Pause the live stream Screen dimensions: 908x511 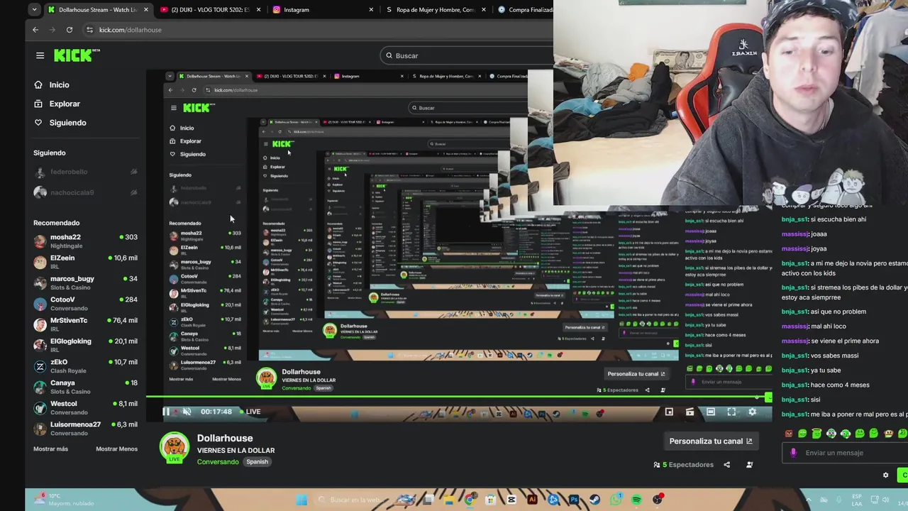[x=166, y=412]
